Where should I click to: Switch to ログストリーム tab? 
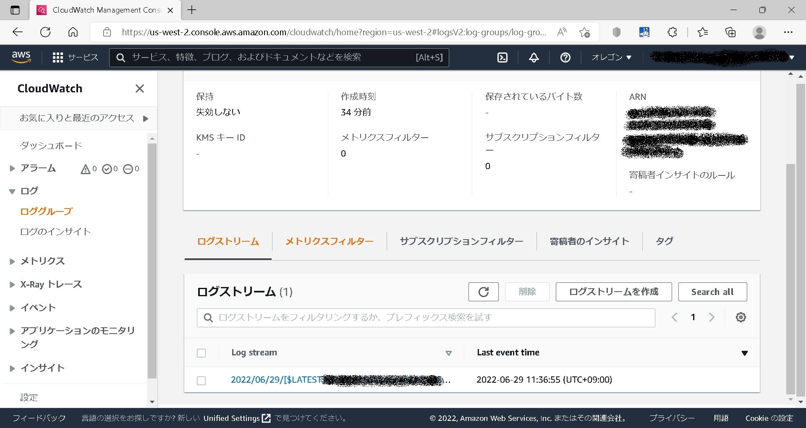pyautogui.click(x=228, y=241)
